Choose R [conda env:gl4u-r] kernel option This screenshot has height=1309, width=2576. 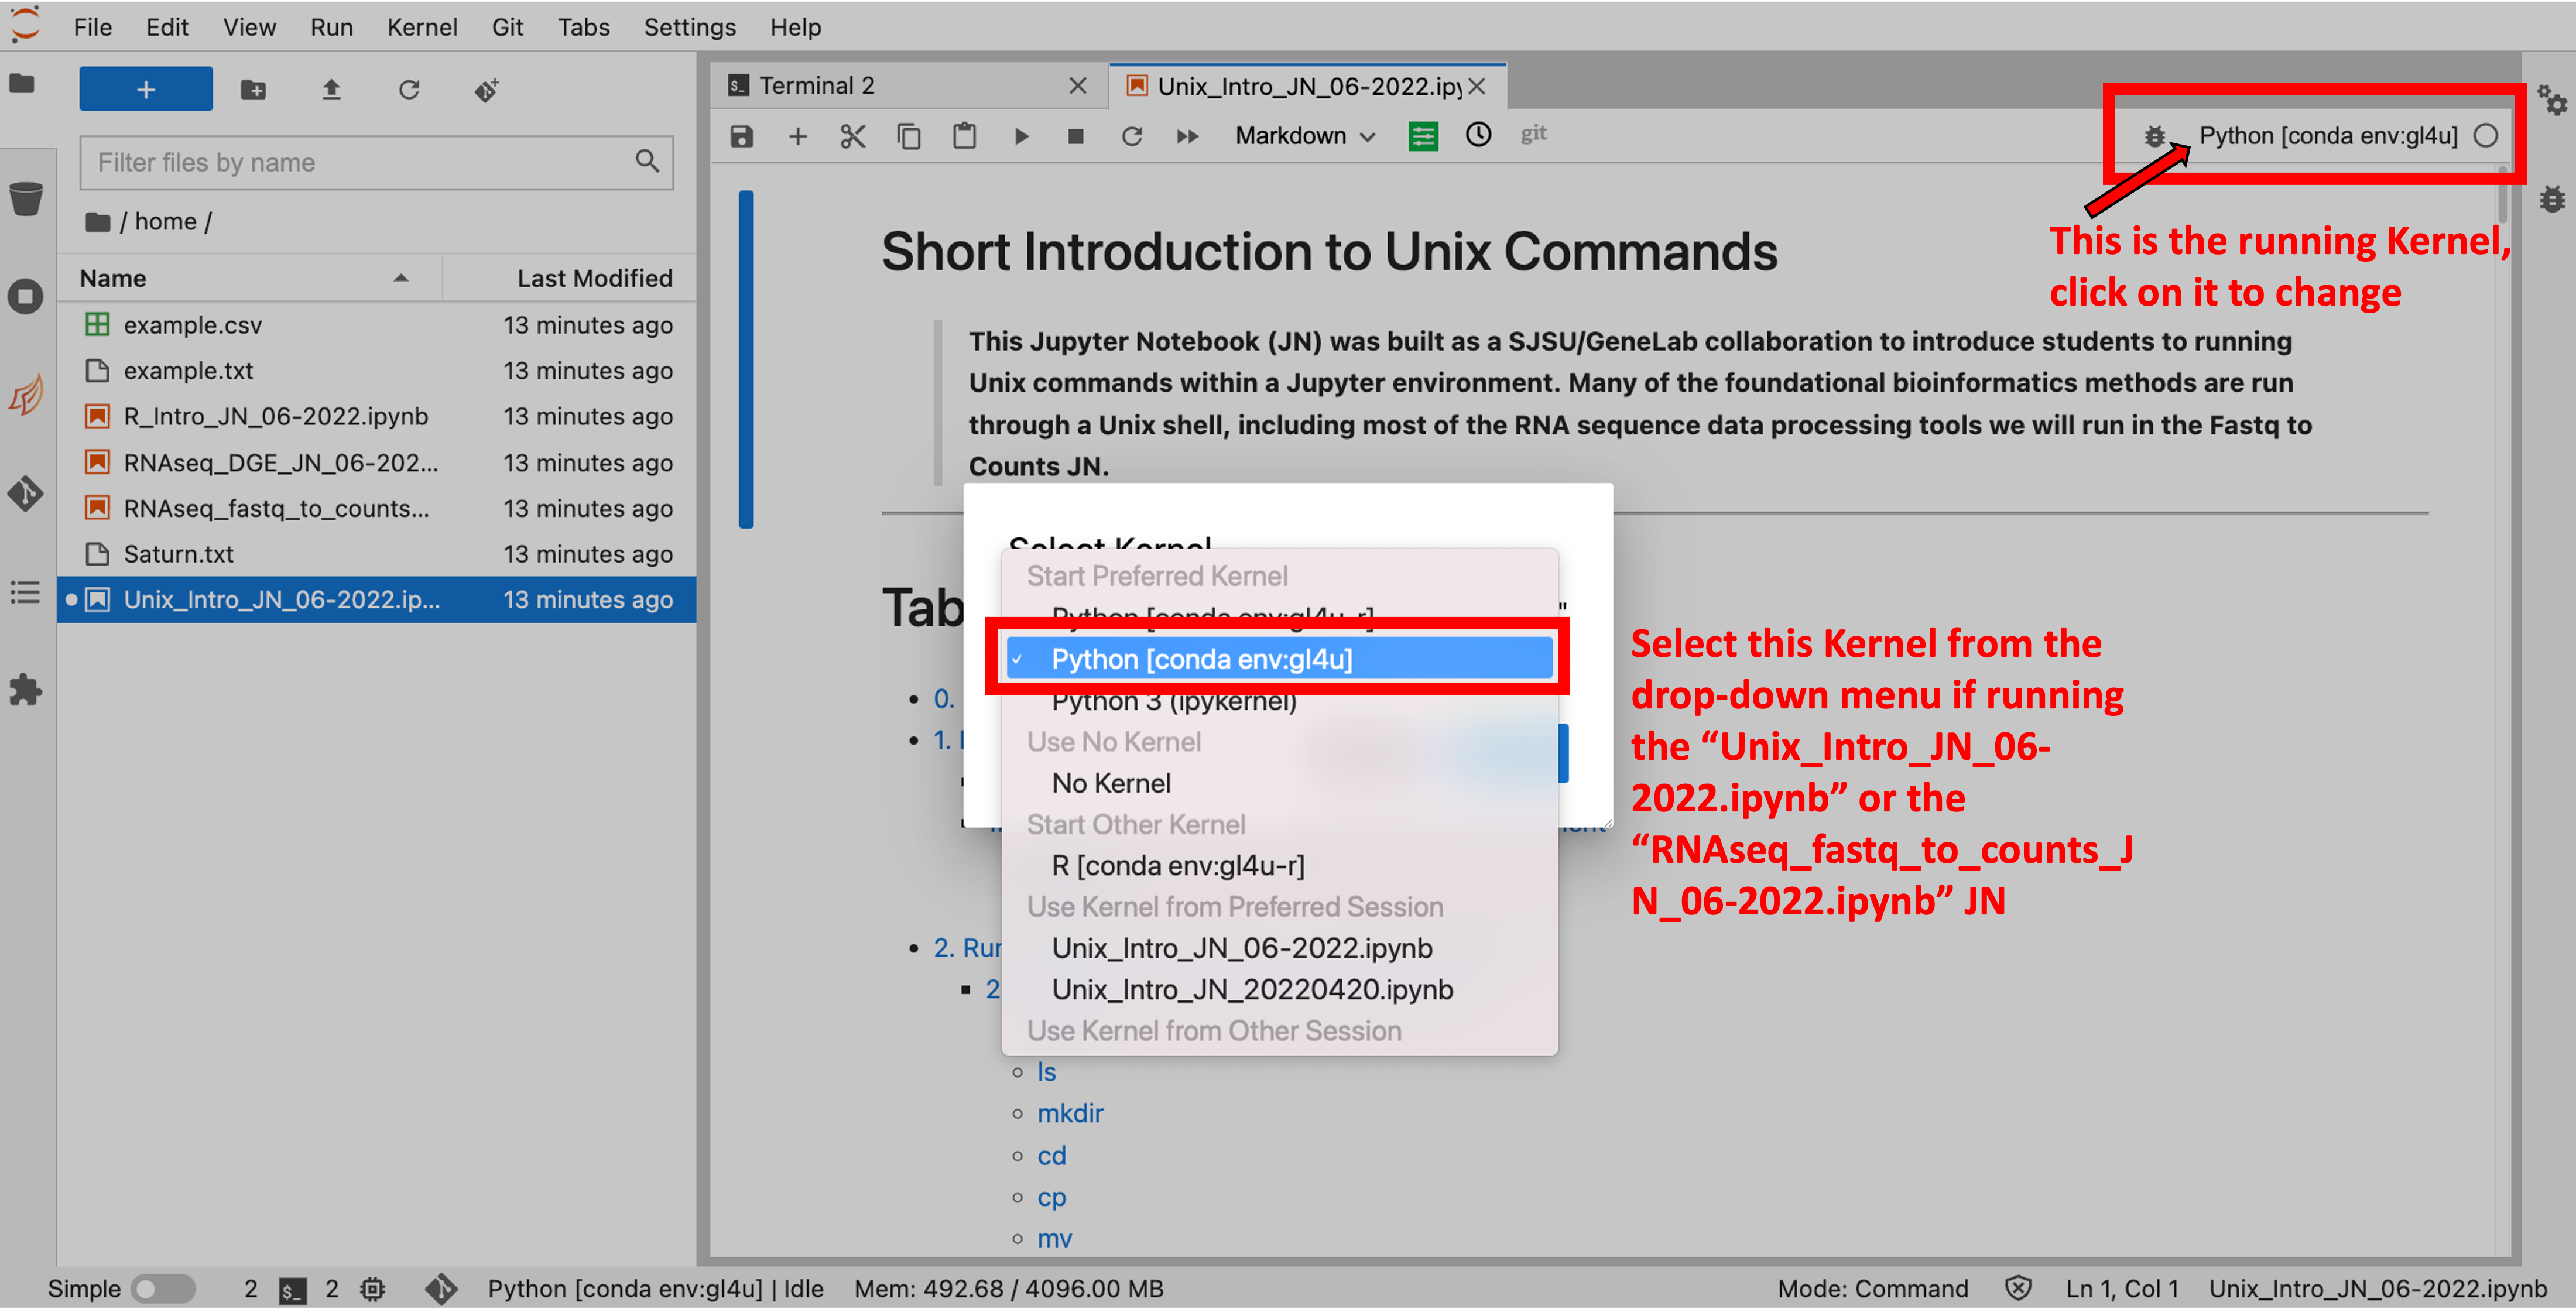tap(1279, 866)
